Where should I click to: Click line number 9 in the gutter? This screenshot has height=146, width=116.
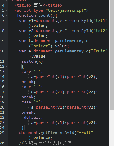tap(3, 41)
